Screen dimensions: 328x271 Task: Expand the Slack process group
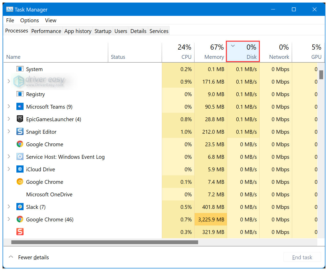(9, 207)
